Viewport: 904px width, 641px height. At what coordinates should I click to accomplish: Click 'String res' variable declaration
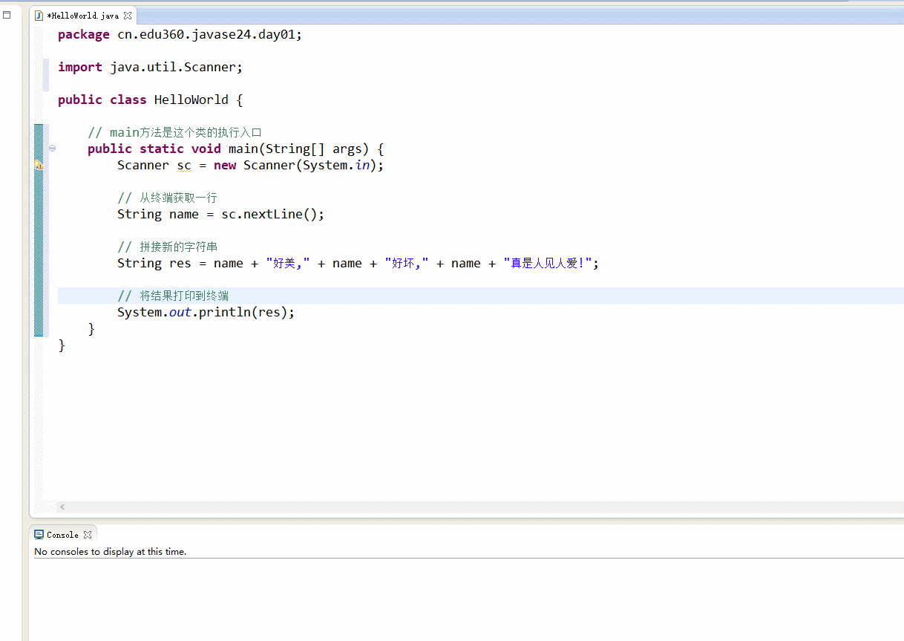point(154,263)
